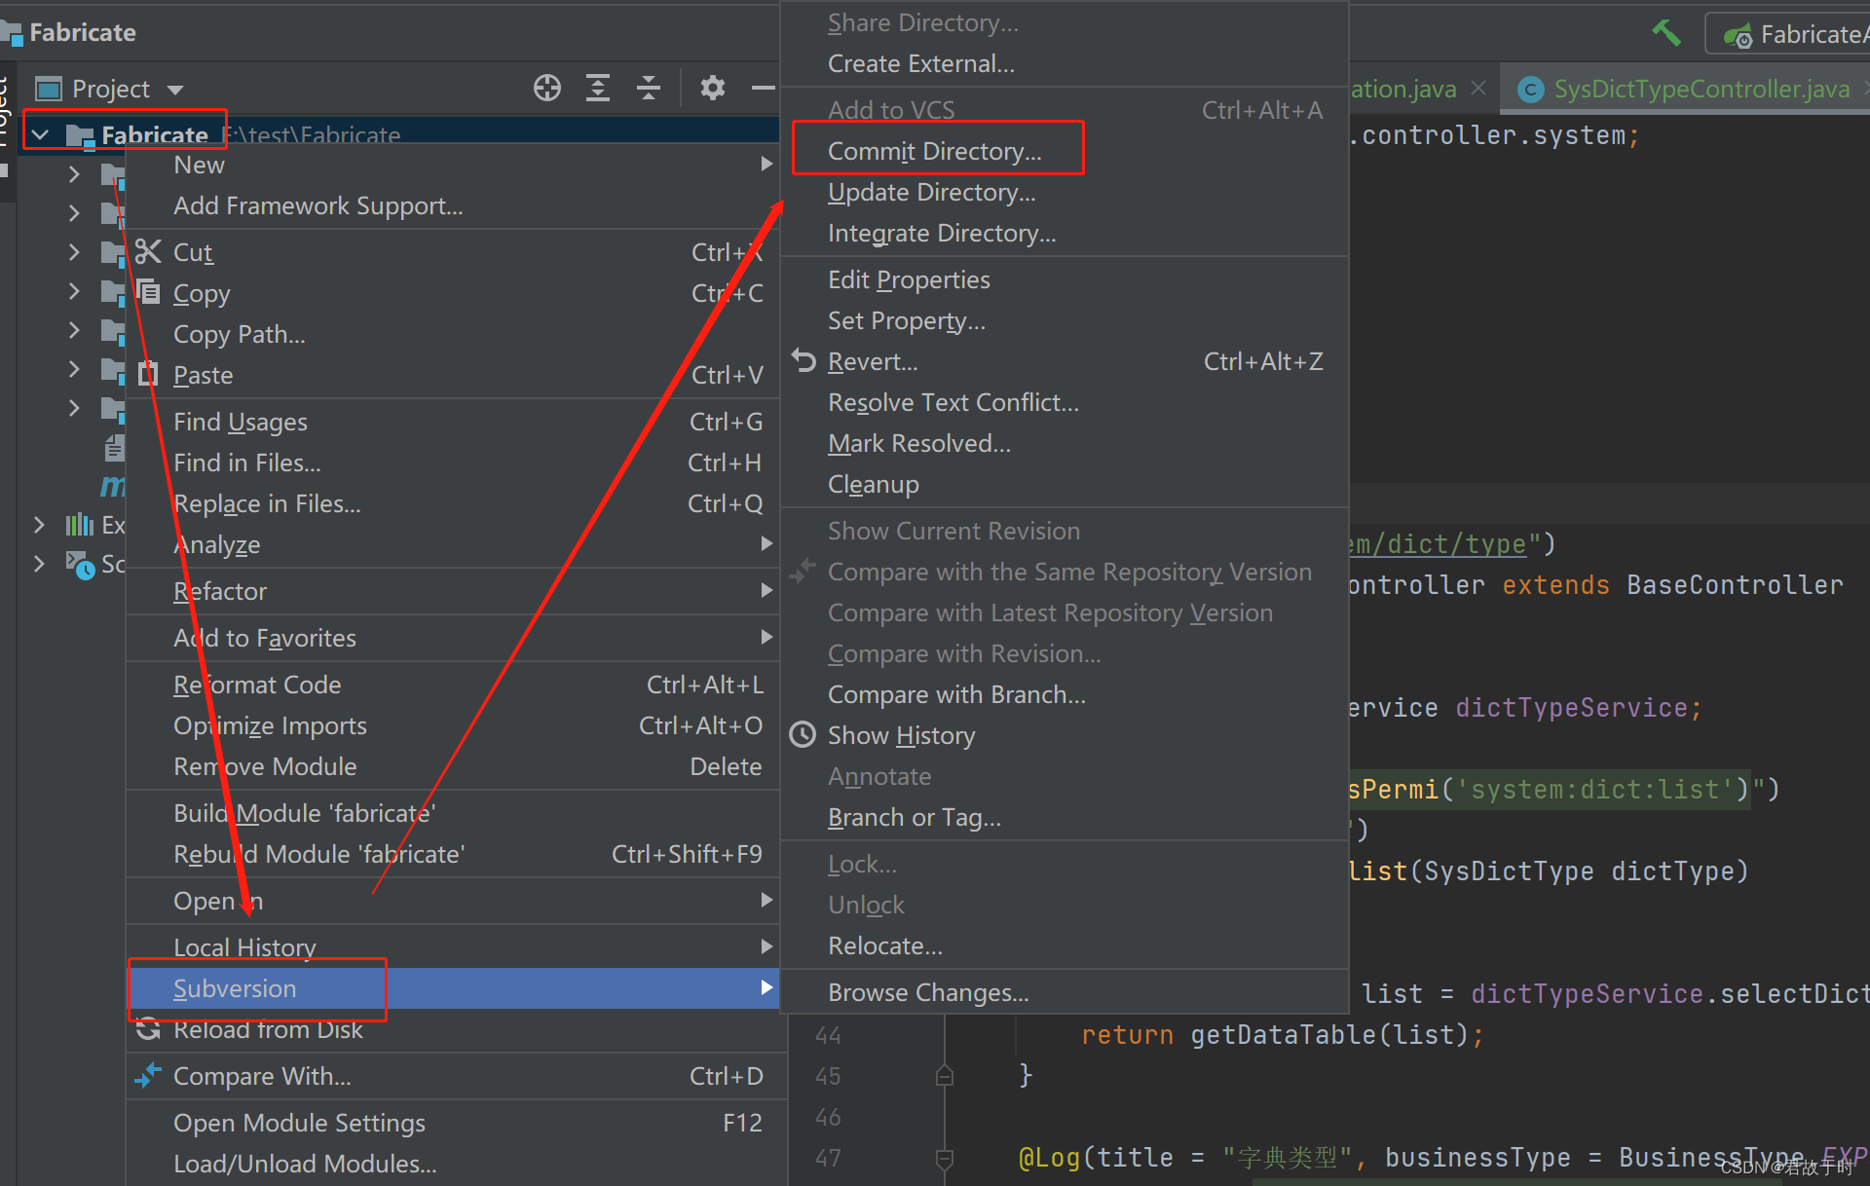Click the Cut scissors icon in context menu

pyautogui.click(x=148, y=252)
